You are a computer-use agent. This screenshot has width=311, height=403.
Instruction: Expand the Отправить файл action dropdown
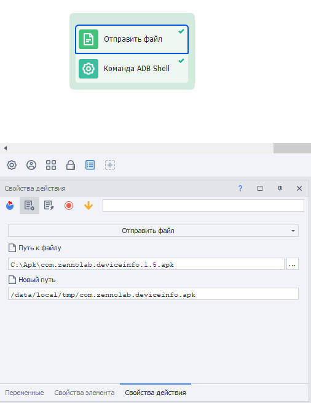tap(154, 231)
